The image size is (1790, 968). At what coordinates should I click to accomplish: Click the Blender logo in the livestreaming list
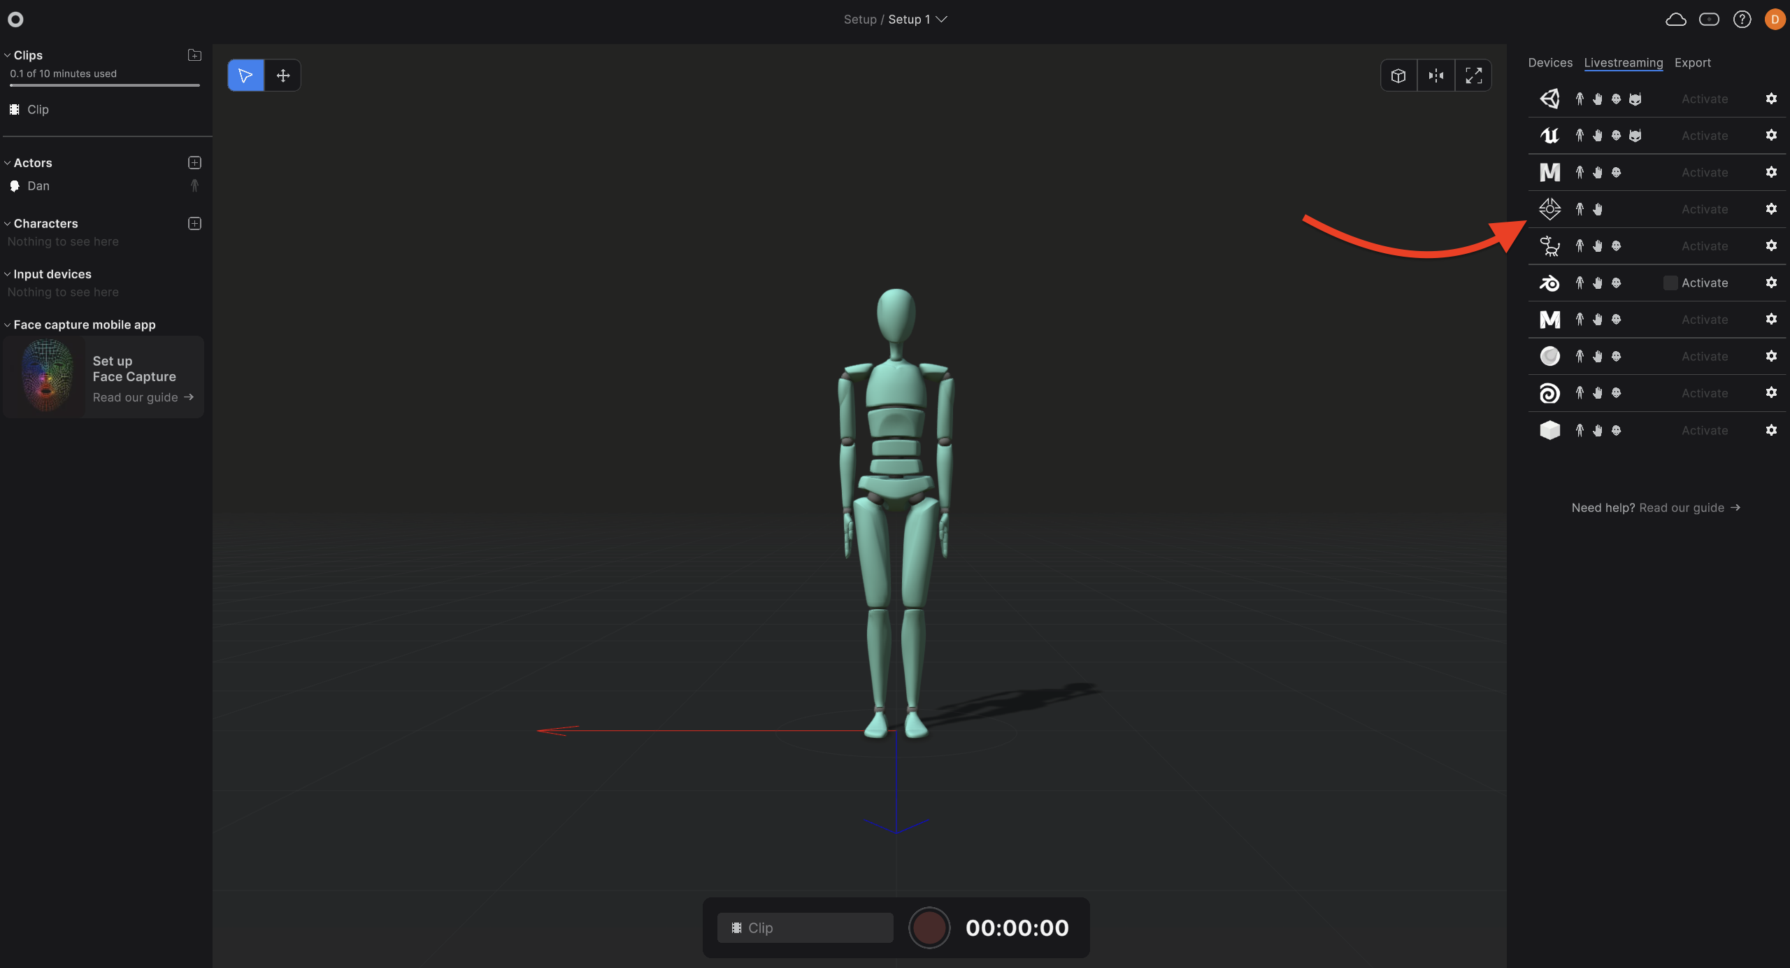(x=1549, y=283)
